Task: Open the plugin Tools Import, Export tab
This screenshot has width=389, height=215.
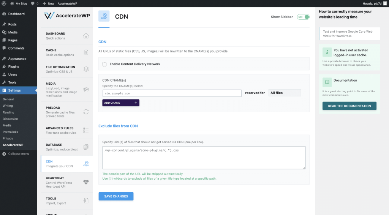Action: tap(67, 201)
